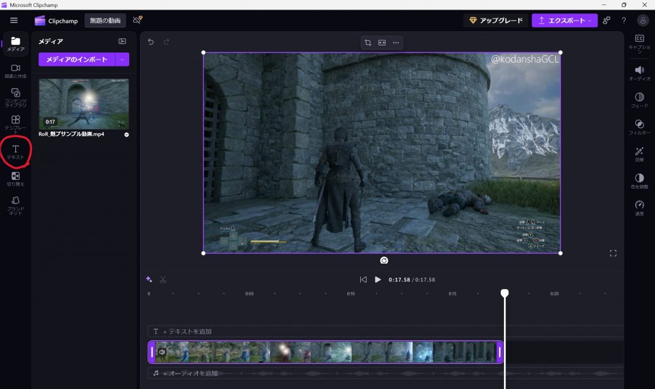
Task: Click + オーディオを追加 on the audio track
Action: tap(190, 373)
